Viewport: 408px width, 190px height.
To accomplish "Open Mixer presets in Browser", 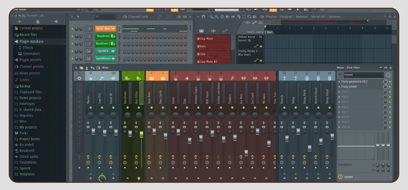I will pos(30,73).
